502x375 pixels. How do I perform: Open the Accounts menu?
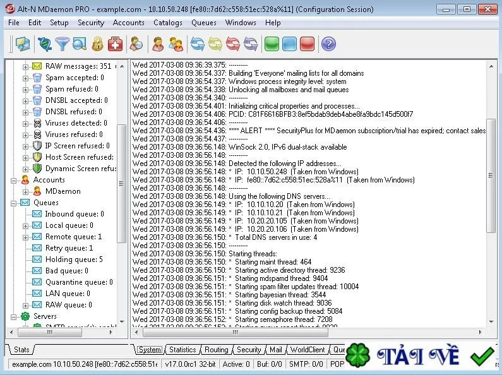128,23
